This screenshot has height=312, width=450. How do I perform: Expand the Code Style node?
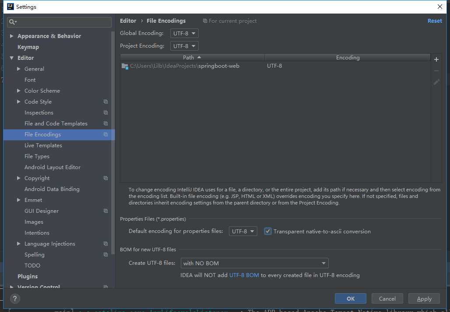(x=19, y=101)
